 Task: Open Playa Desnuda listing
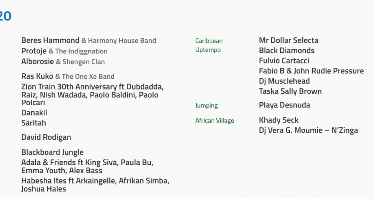(285, 105)
